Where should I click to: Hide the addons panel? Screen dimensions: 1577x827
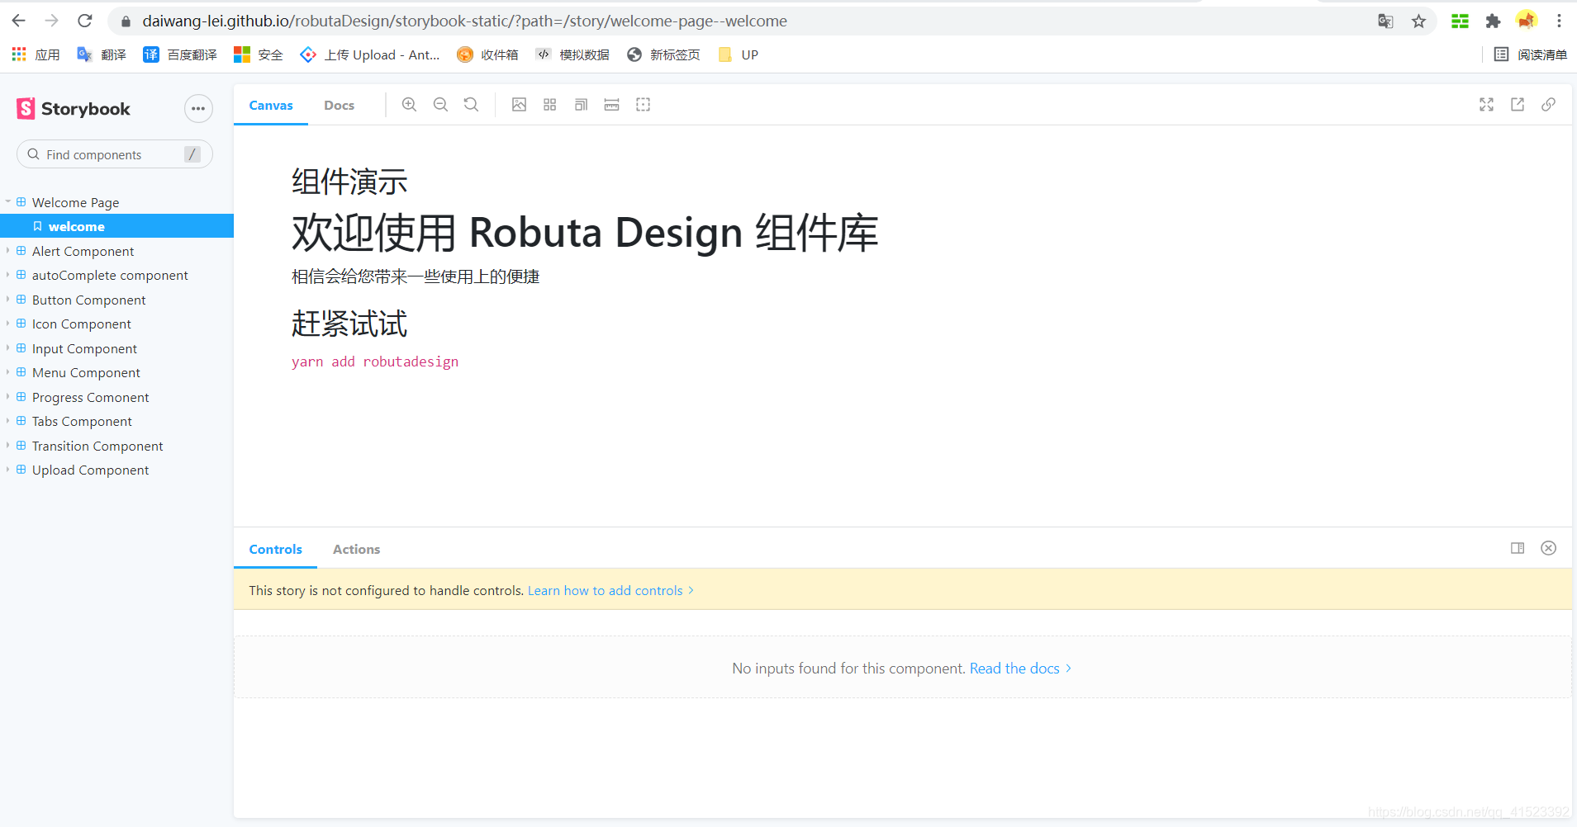pos(1549,548)
